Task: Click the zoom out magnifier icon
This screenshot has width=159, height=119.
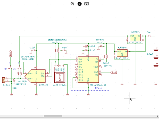Action: pyautogui.click(x=72, y=4)
